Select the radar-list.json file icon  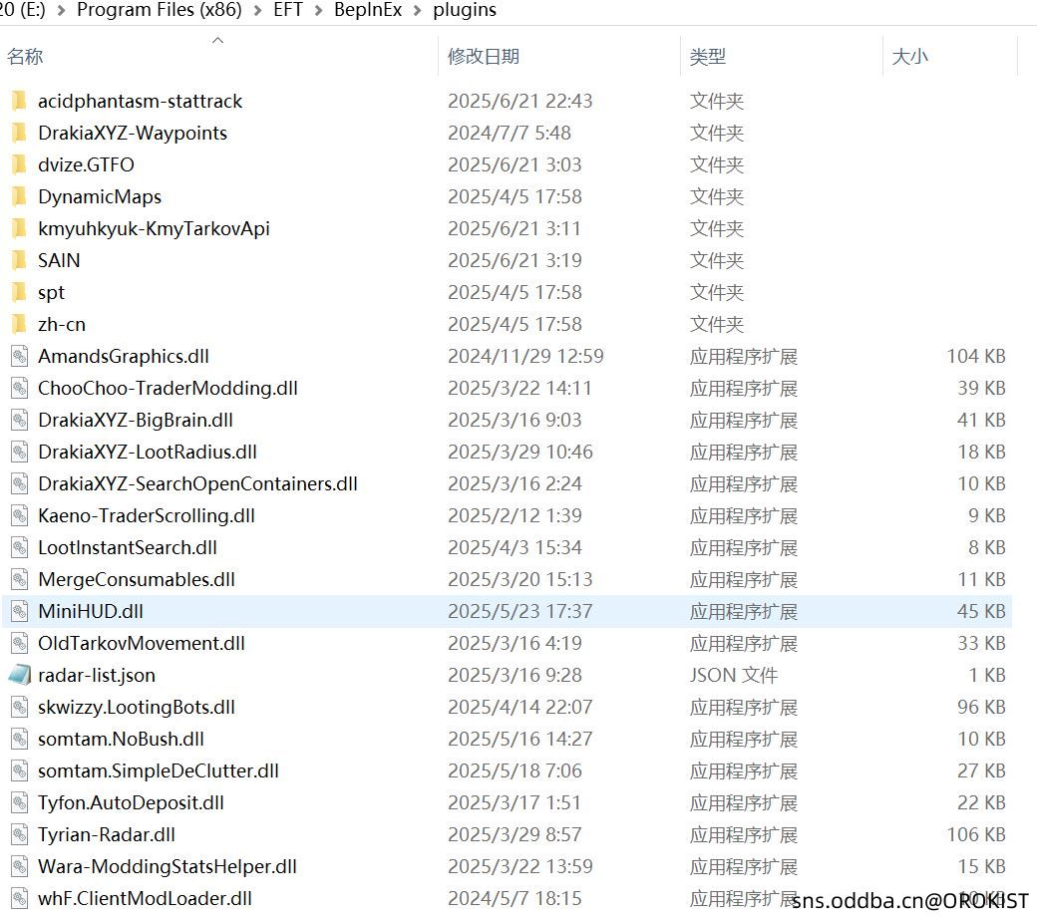pyautogui.click(x=20, y=675)
